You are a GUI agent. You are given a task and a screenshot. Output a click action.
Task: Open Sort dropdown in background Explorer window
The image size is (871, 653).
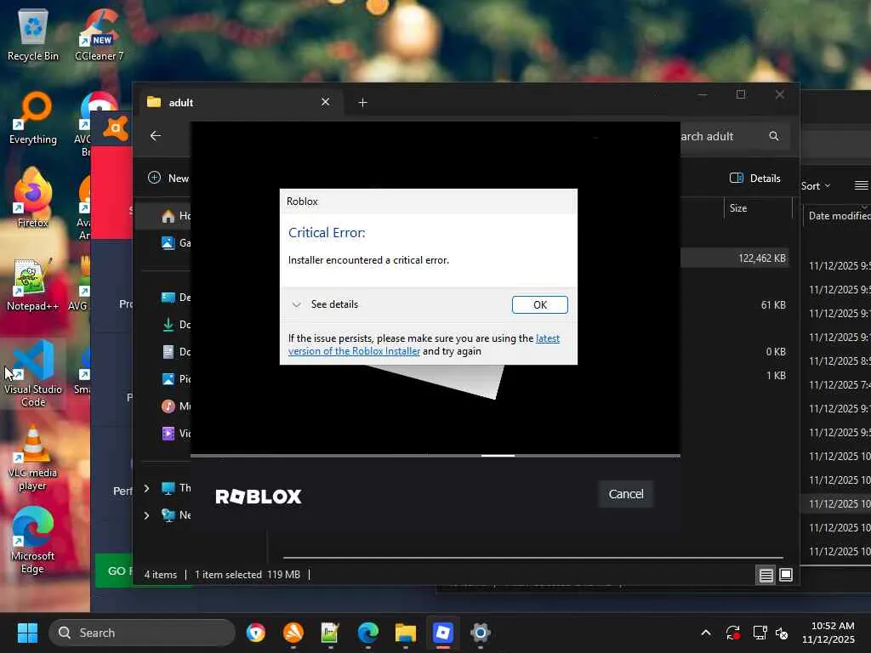point(816,186)
